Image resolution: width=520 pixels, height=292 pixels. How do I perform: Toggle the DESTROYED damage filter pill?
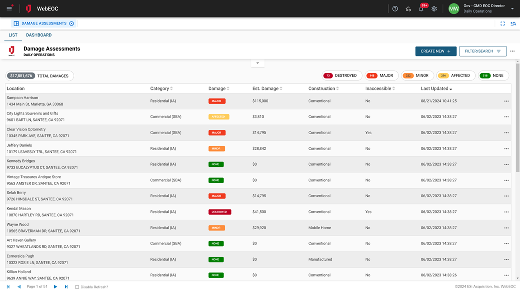pos(341,76)
